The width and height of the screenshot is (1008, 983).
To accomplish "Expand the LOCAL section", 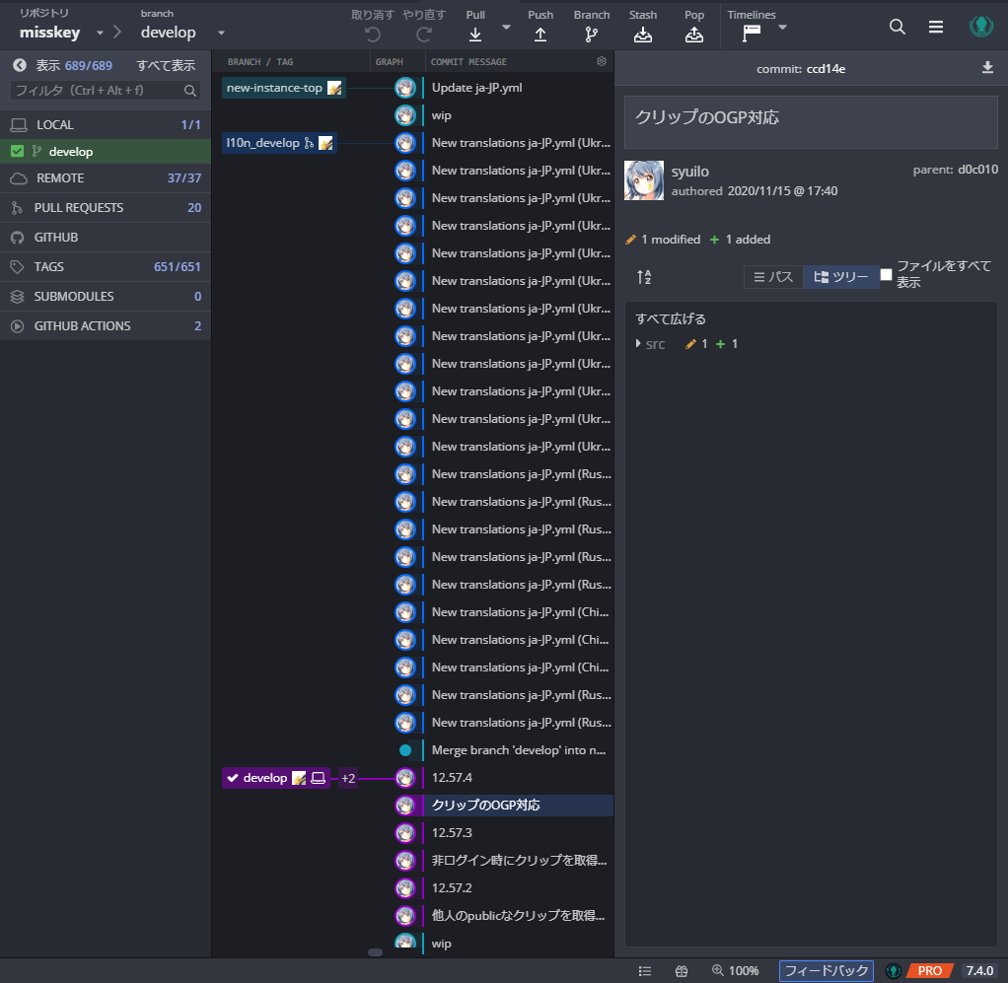I will (106, 124).
